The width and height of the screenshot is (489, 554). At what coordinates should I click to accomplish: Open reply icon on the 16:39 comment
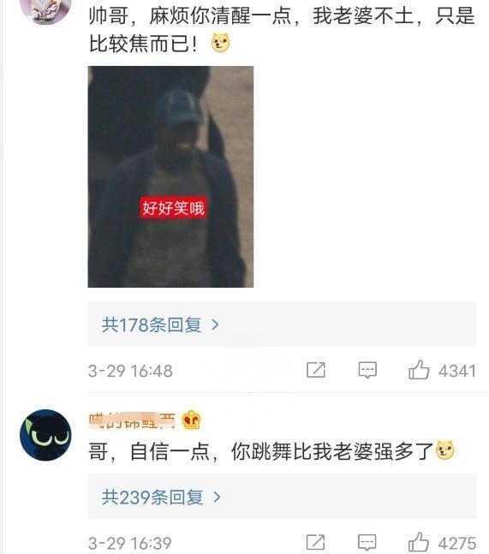(367, 543)
